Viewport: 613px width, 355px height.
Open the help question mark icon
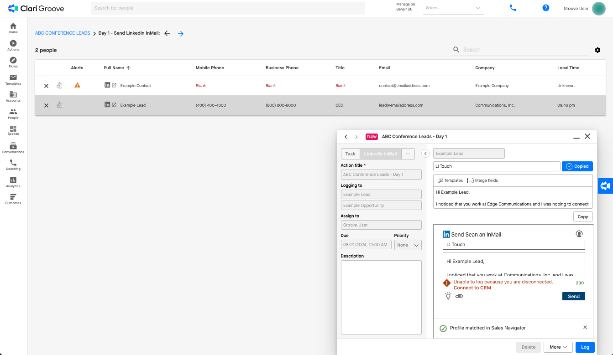pyautogui.click(x=546, y=8)
